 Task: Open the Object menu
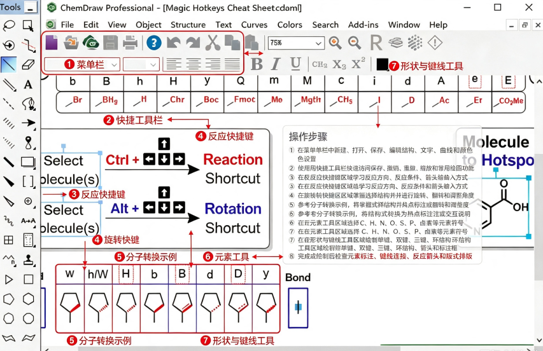148,25
